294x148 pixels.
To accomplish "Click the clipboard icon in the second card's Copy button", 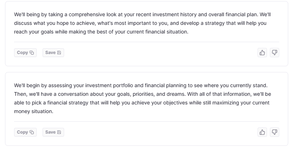I will 32,132.
